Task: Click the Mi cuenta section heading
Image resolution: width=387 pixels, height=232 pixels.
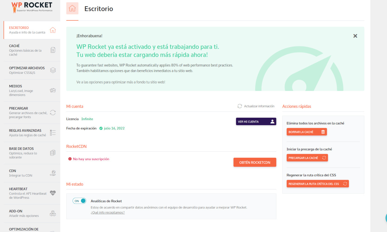Action: pyautogui.click(x=75, y=106)
